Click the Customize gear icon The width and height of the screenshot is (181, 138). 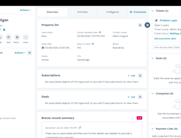(131, 12)
